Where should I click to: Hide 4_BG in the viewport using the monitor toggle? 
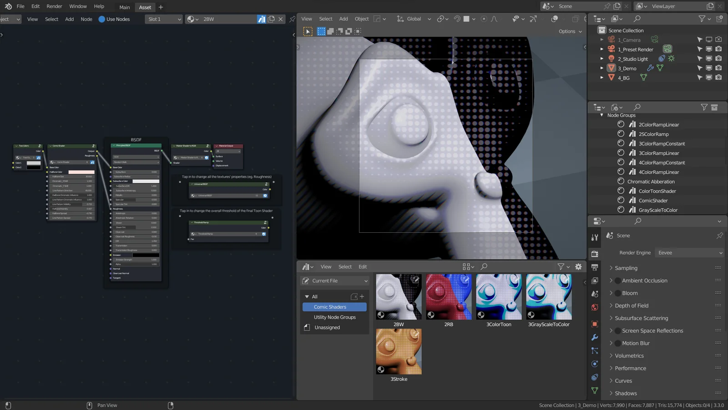click(x=709, y=77)
